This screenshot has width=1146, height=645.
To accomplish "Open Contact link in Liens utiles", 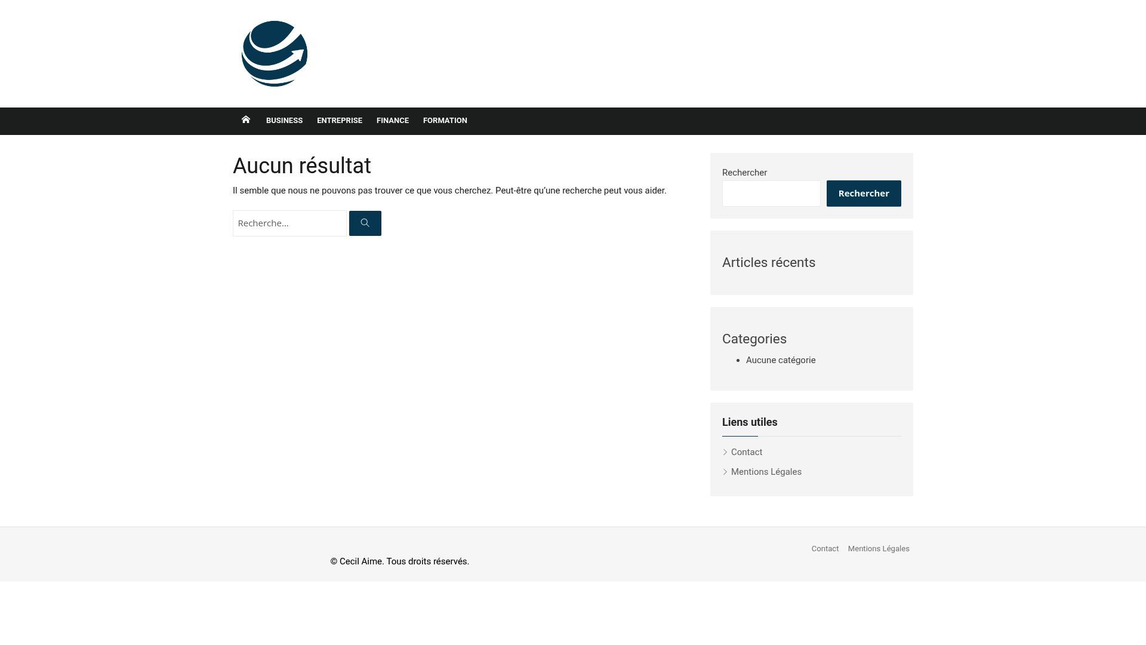I will (747, 452).
